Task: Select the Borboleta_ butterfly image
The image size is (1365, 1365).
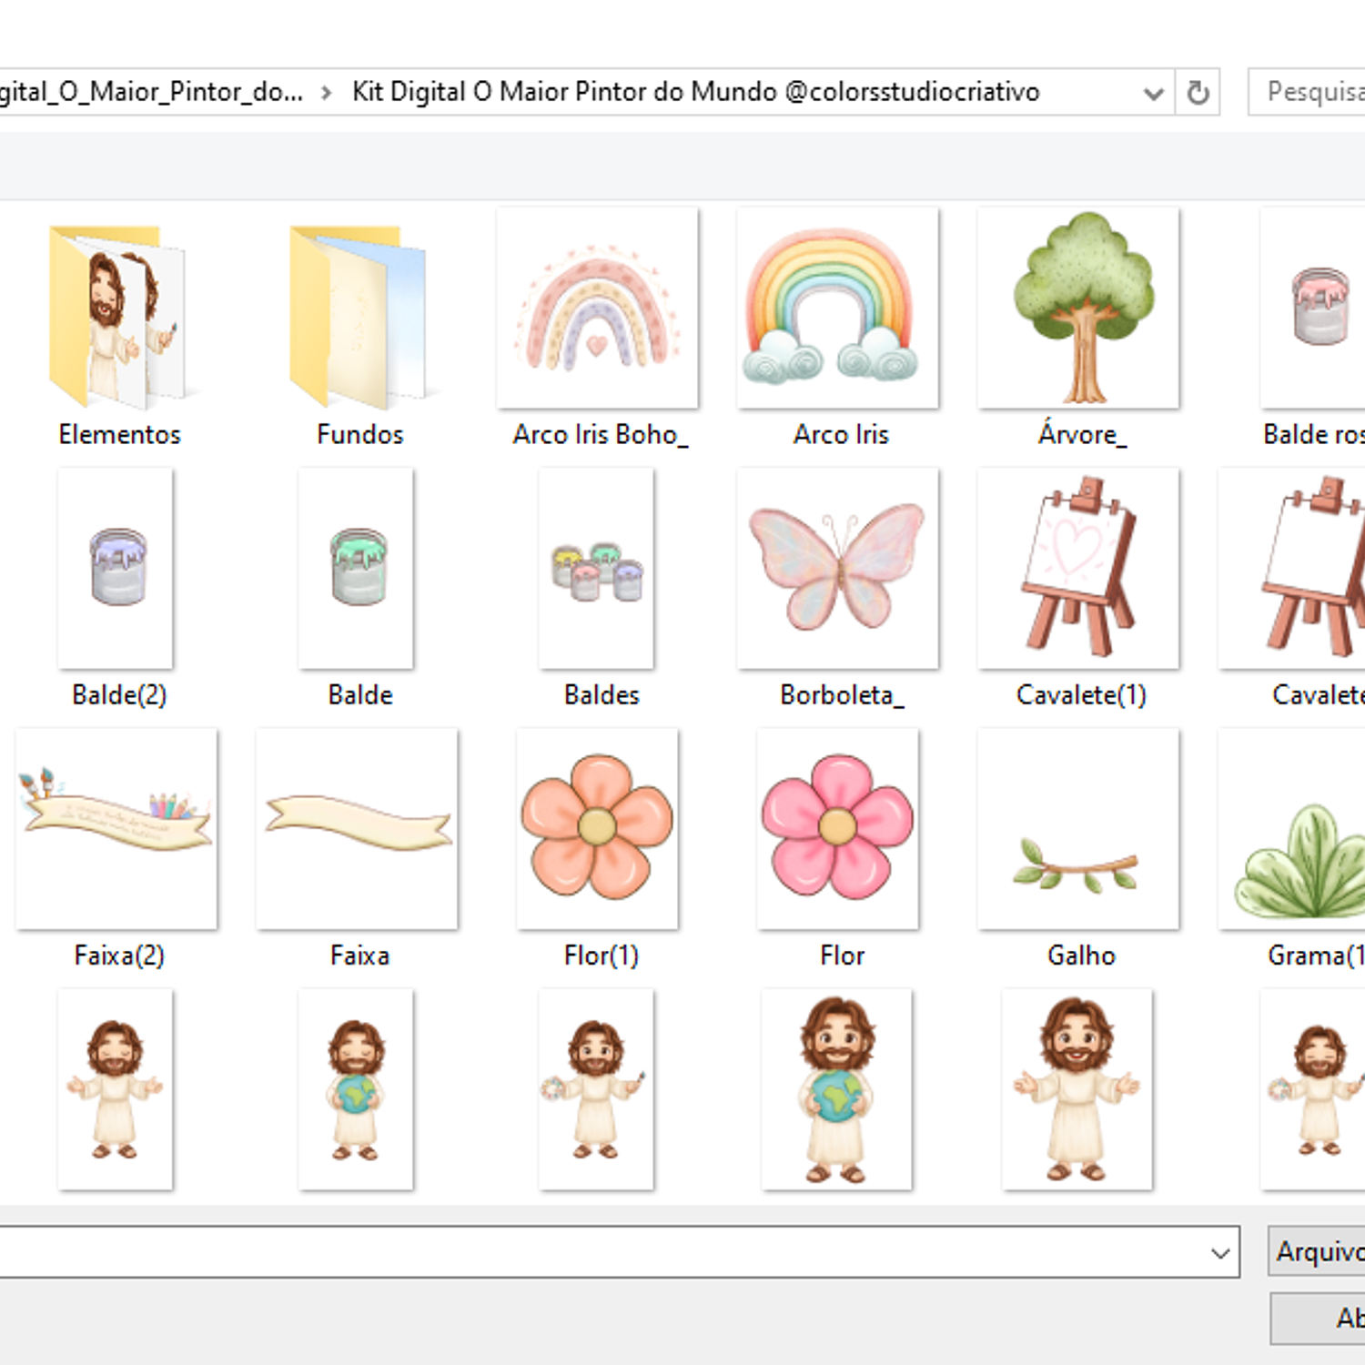Action: tap(837, 569)
